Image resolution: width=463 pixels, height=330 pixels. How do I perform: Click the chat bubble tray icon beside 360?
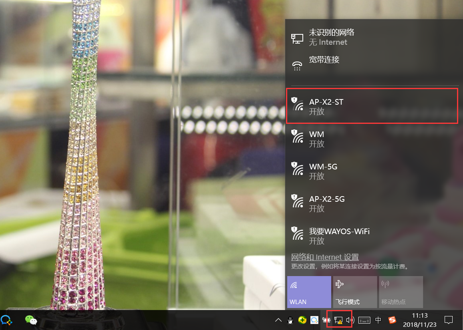[x=314, y=320]
